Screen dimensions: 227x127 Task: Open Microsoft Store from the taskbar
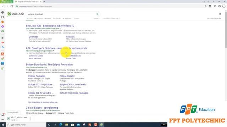click(72, 125)
